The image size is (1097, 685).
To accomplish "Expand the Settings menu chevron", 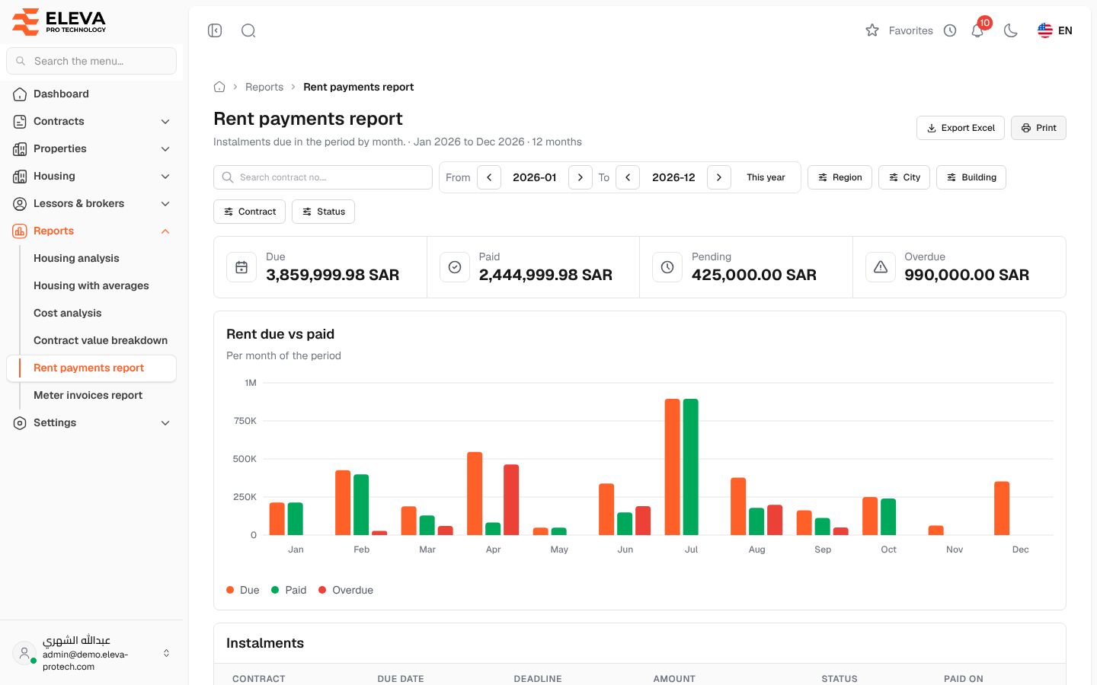I will point(165,423).
